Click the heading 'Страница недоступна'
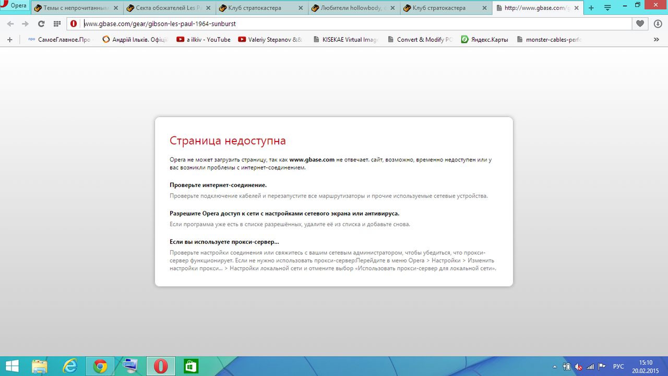 228,140
